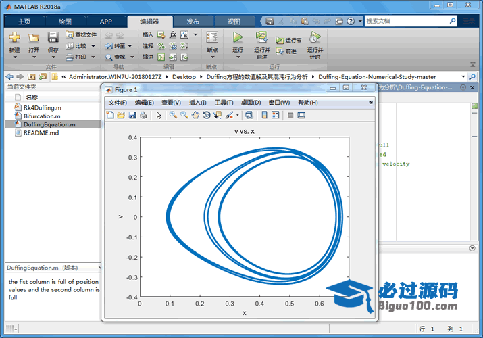Click the Name (名称) column header
Screen dimensions: 483x338
(32, 97)
